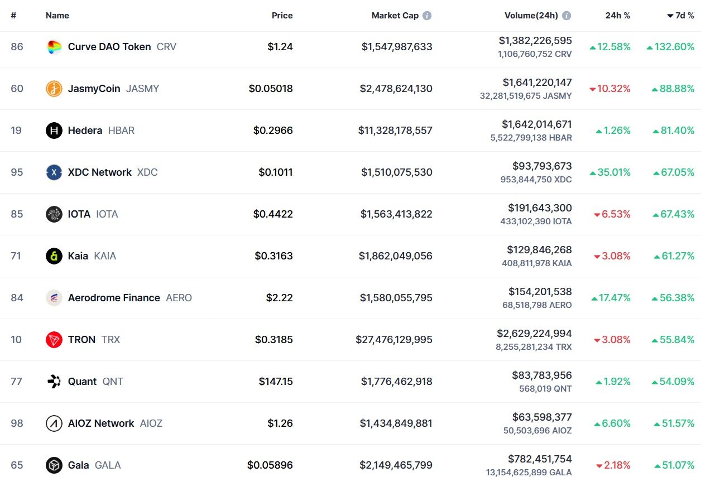Image resolution: width=701 pixels, height=477 pixels.
Task: Click TRON's 24h volume figure
Action: pos(534,334)
